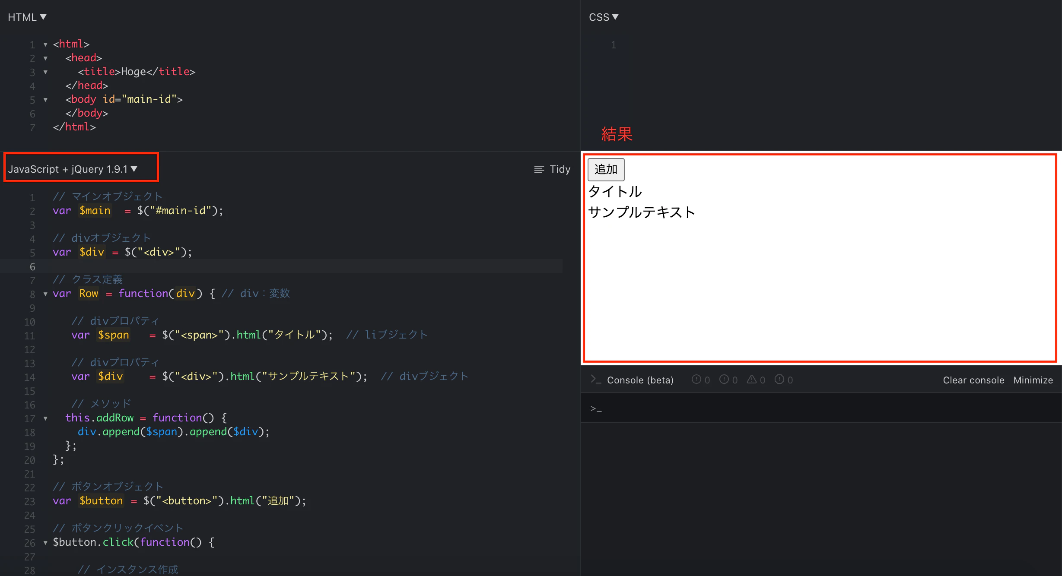Click the last log counter icon in console toolbar
The image size is (1062, 576).
coord(780,379)
